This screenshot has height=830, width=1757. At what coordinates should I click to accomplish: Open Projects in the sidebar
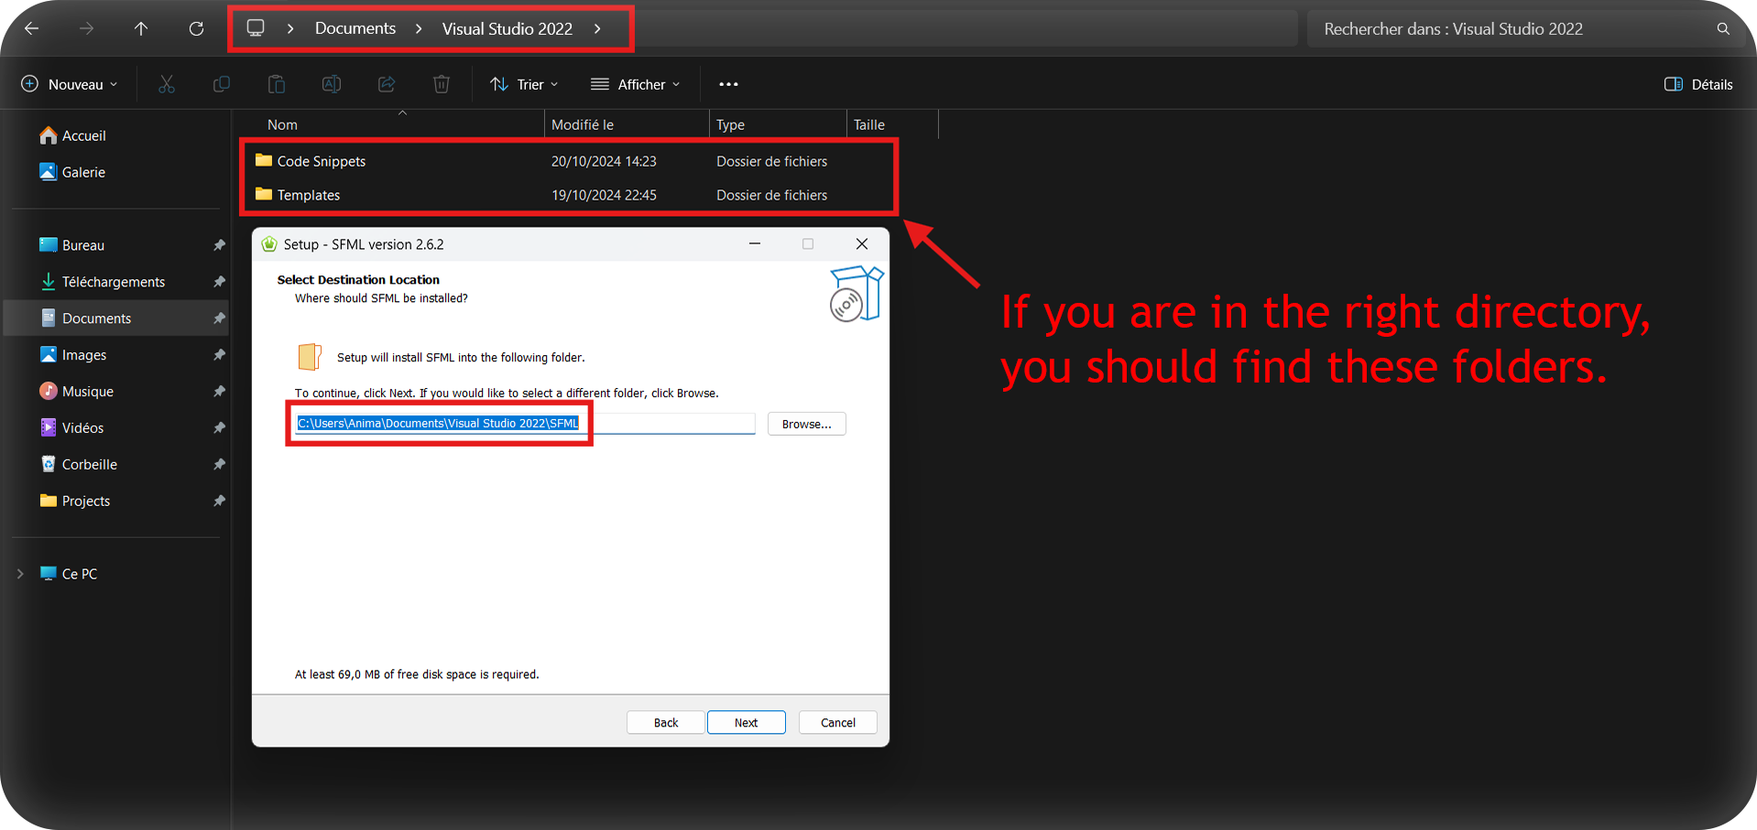86,501
